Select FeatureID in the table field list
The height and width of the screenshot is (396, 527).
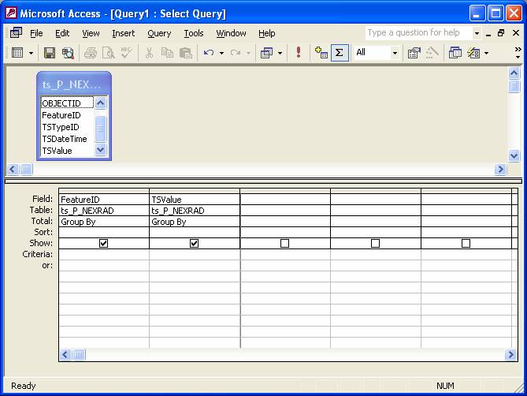(x=67, y=115)
